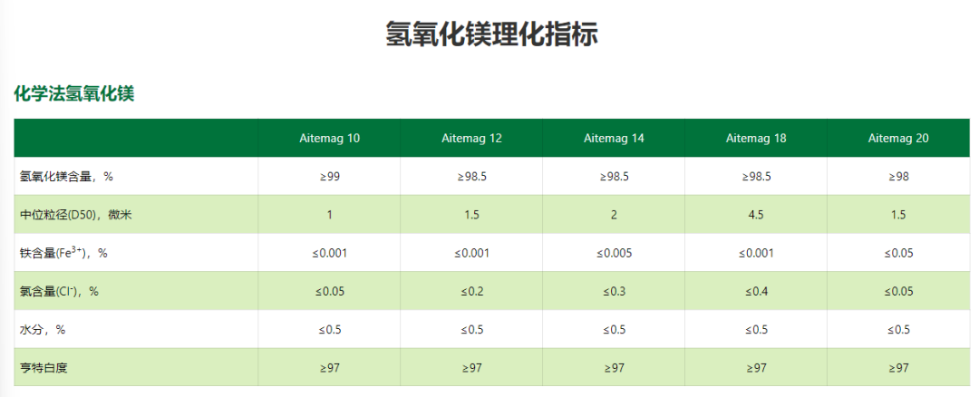Click the whiteness ≥97 cell for Aitemag 14
979x397 pixels.
click(614, 368)
